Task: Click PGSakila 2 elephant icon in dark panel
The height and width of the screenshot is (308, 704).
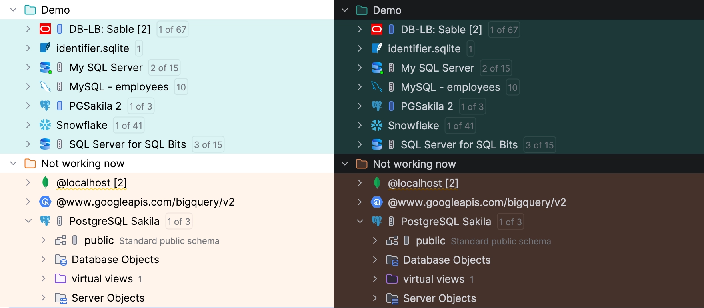Action: click(377, 106)
